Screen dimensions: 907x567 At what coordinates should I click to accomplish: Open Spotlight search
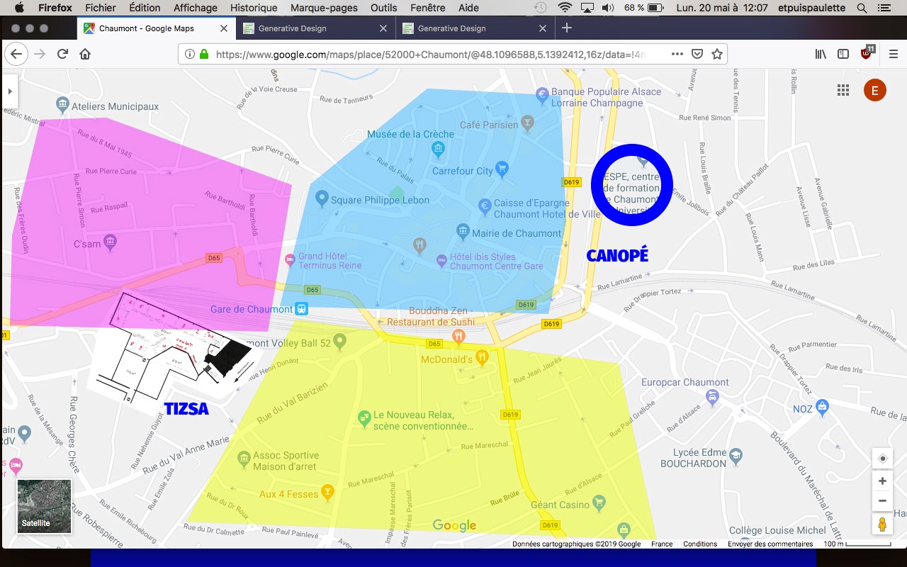(862, 8)
